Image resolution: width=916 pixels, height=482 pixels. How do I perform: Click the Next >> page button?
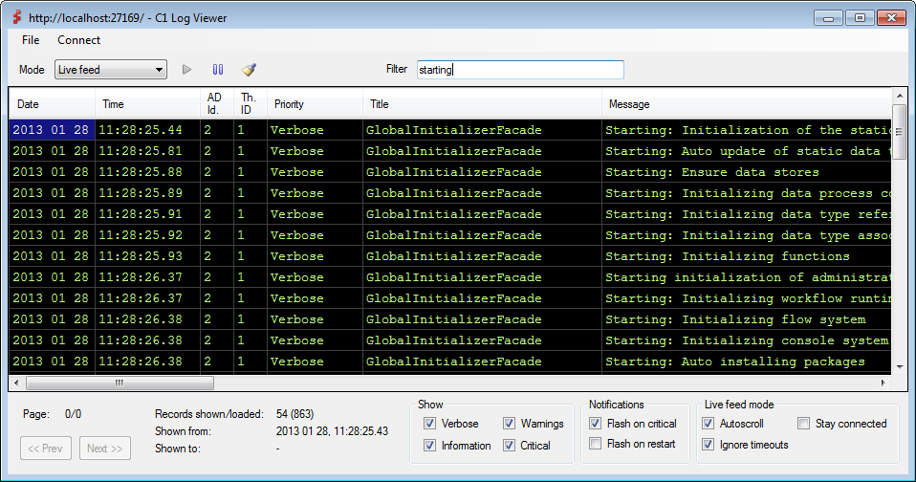(x=105, y=448)
